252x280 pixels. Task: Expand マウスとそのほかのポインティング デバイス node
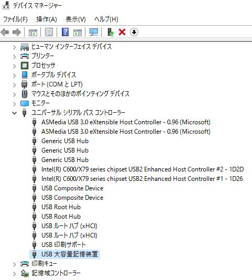(15, 94)
